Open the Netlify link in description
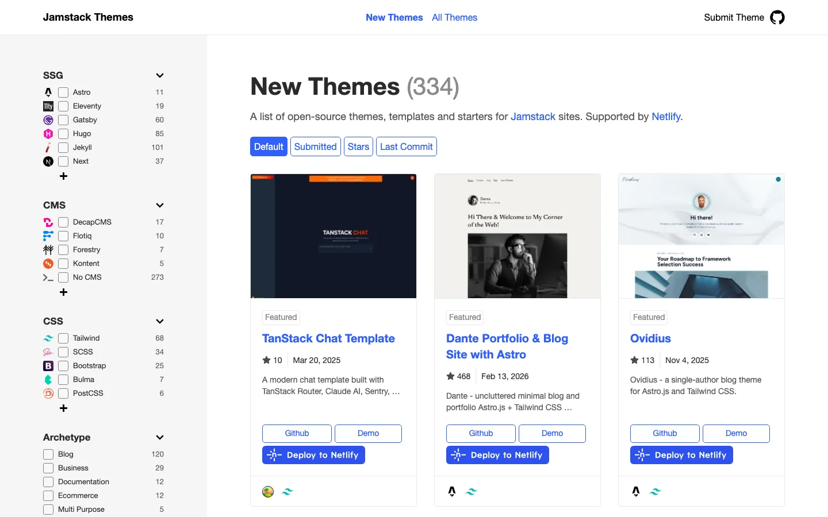Image resolution: width=828 pixels, height=517 pixels. pyautogui.click(x=666, y=117)
